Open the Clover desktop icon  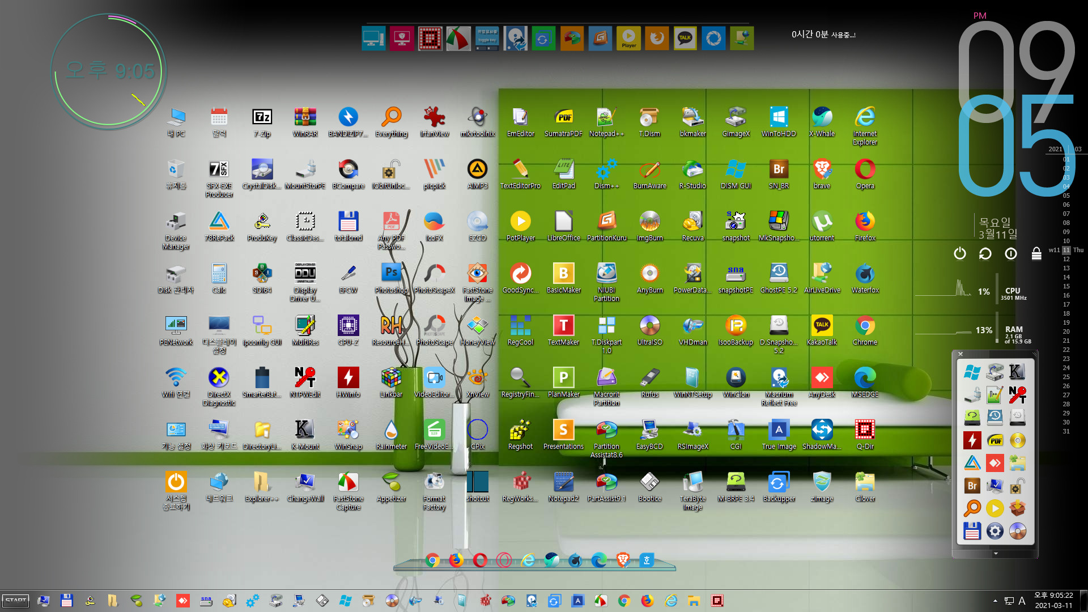(865, 487)
